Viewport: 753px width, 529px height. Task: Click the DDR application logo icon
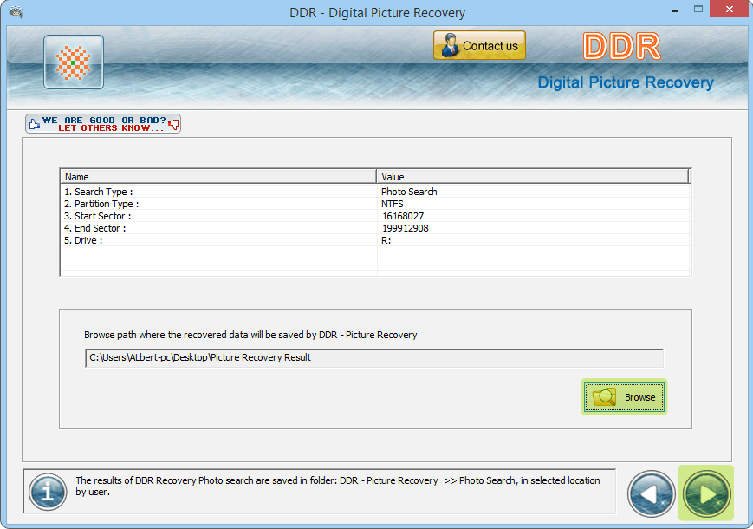click(74, 62)
